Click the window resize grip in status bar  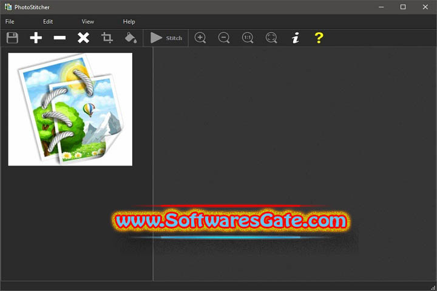tap(433, 287)
